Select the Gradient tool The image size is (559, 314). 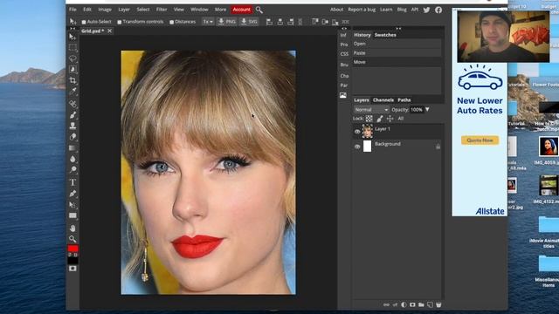tap(72, 147)
